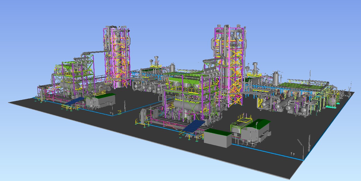
Task: Select the spherical tank at far right
Action: pyautogui.click(x=332, y=101)
